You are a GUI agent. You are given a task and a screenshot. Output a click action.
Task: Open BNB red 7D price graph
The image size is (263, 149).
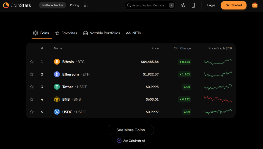coord(218,99)
